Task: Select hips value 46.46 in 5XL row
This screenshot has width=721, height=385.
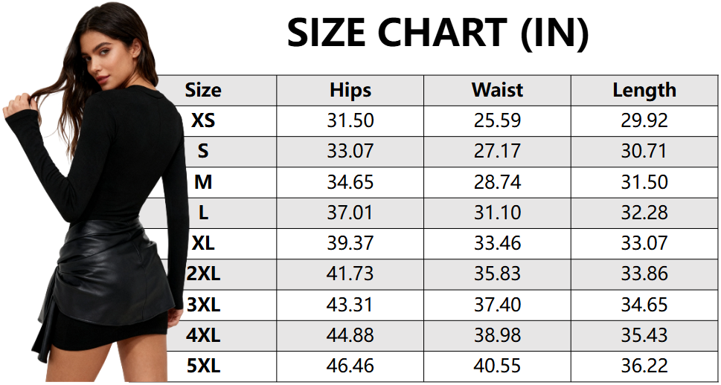Action: click(x=350, y=366)
